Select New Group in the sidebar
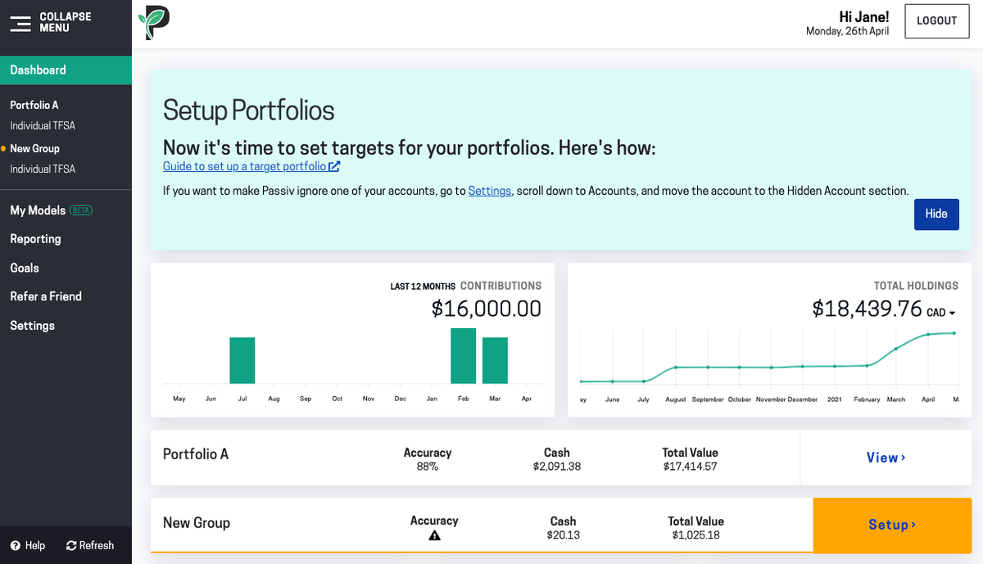The height and width of the screenshot is (564, 983). 34,148
